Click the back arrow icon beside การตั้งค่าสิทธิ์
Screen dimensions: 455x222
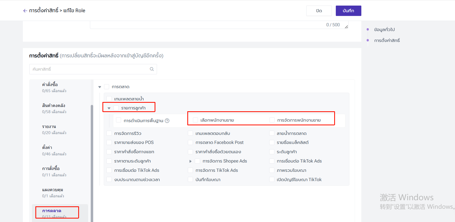click(25, 11)
